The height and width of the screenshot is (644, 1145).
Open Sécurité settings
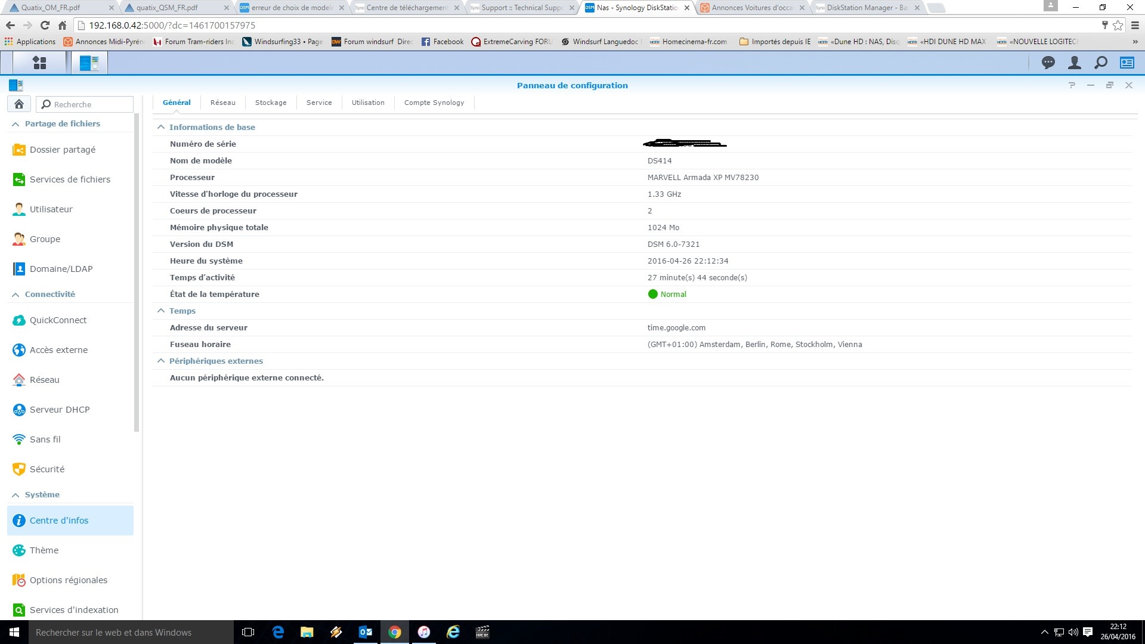(x=47, y=469)
